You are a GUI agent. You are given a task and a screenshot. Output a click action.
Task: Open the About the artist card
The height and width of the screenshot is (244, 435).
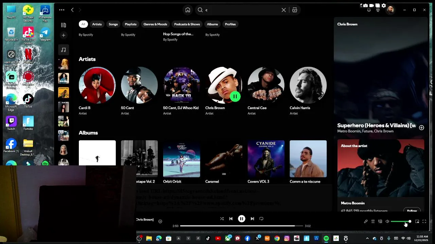381,176
